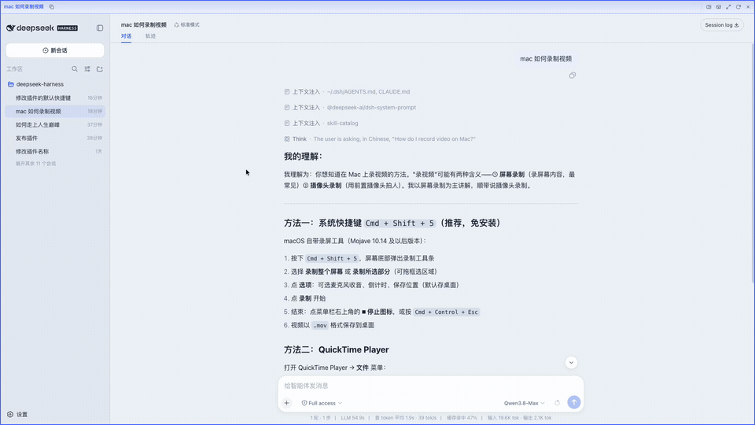Open workspace filter settings icon
Viewport: 755px width, 425px height.
coord(87,69)
